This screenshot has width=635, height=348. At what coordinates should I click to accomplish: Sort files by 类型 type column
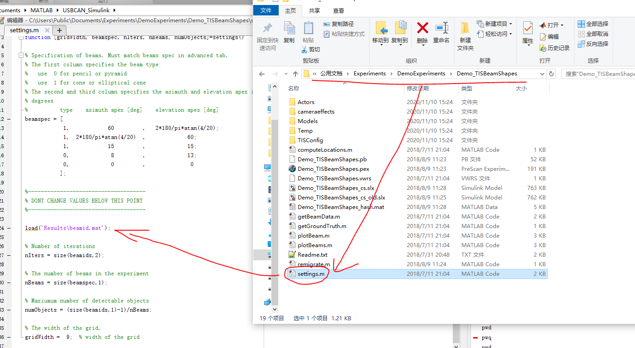[467, 89]
